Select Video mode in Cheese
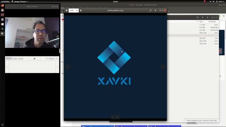This screenshot has height=127, width=226. click(x=15, y=59)
